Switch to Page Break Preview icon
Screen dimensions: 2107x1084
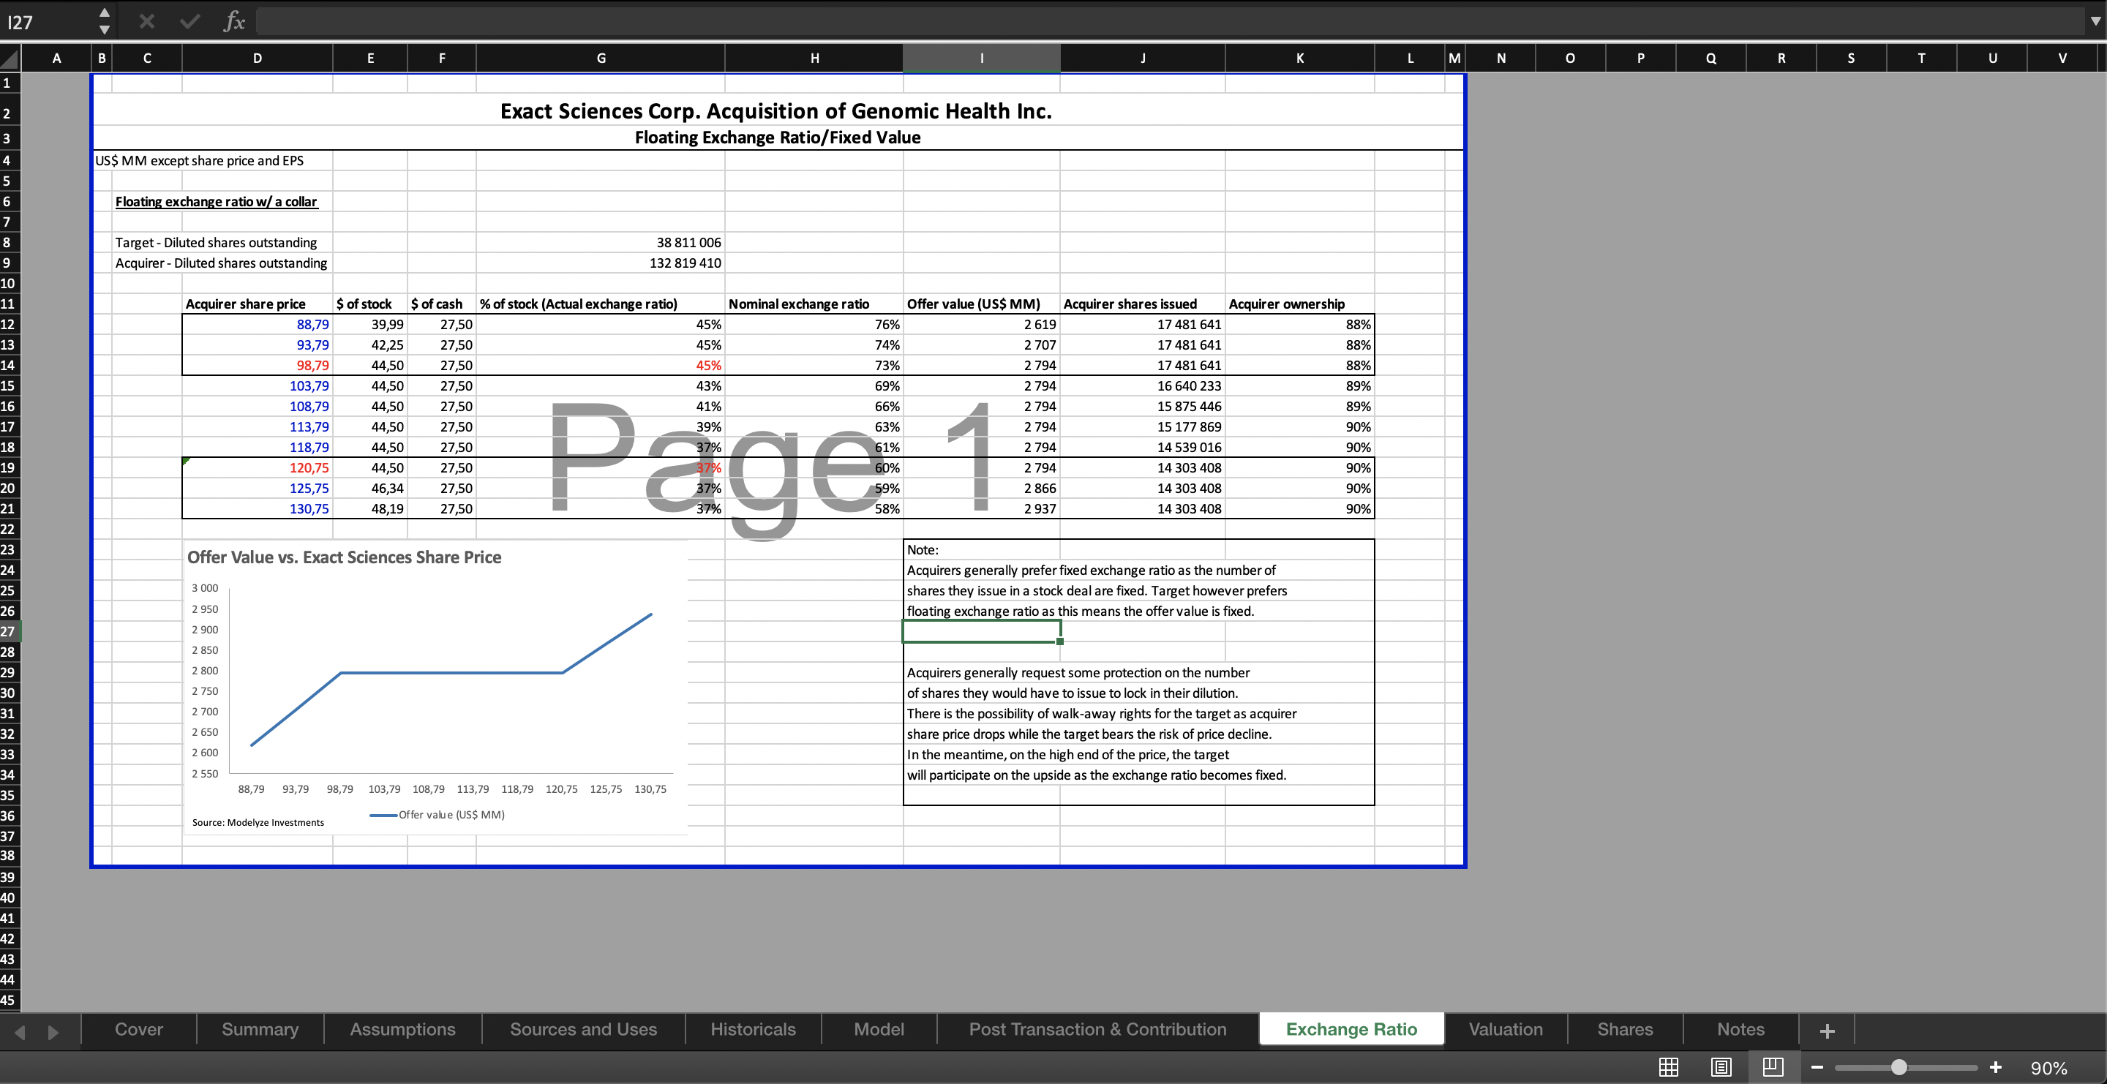[1773, 1067]
